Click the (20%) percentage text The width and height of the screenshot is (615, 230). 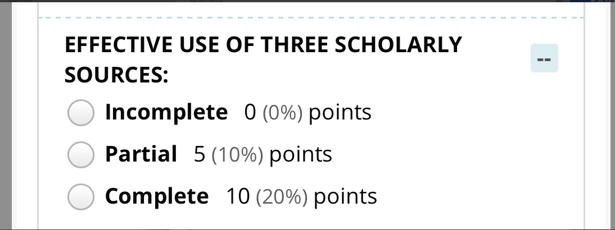tap(282, 197)
